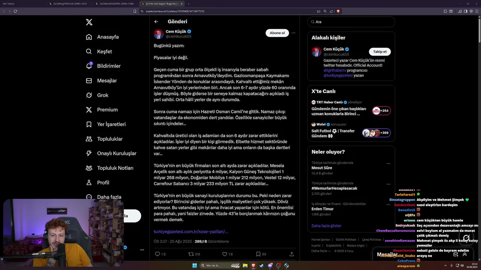Open the Erden Timur trending topic
This screenshot has width=481, height=270.
351,209
